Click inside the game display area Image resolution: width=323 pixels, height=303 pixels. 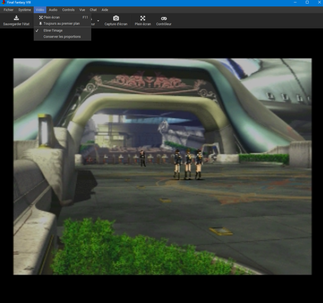click(x=162, y=166)
